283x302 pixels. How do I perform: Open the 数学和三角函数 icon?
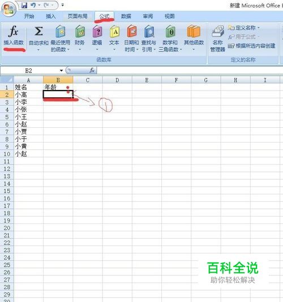(170, 32)
